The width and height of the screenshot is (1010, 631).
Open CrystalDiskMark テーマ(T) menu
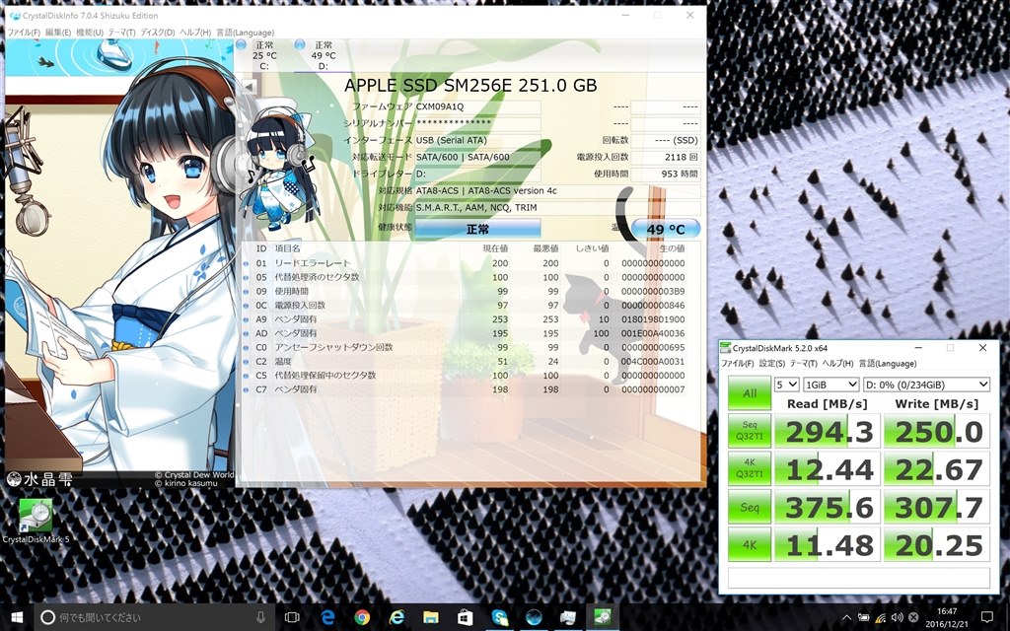pos(803,363)
